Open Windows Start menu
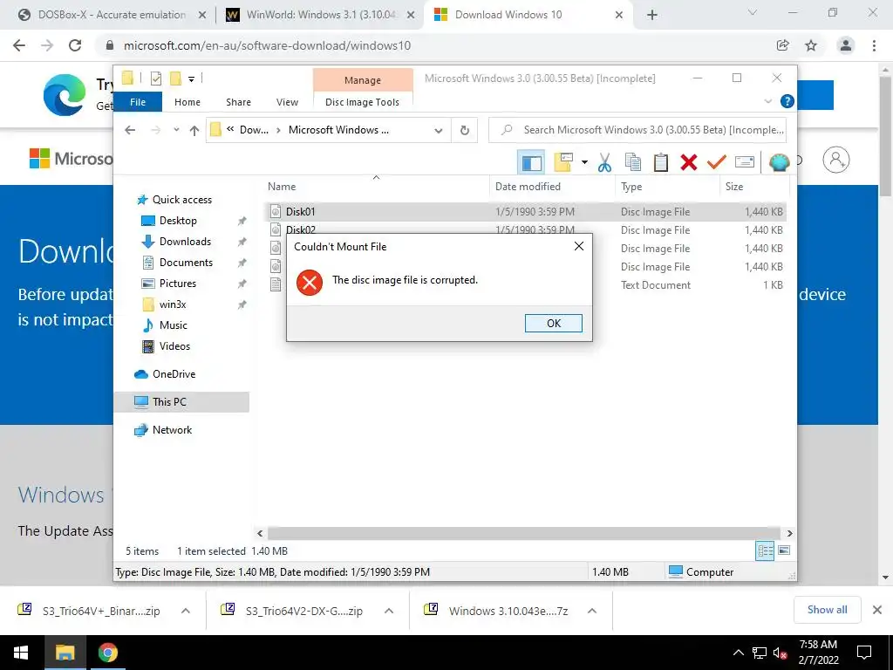Screen dimensions: 893x670 point(21,653)
